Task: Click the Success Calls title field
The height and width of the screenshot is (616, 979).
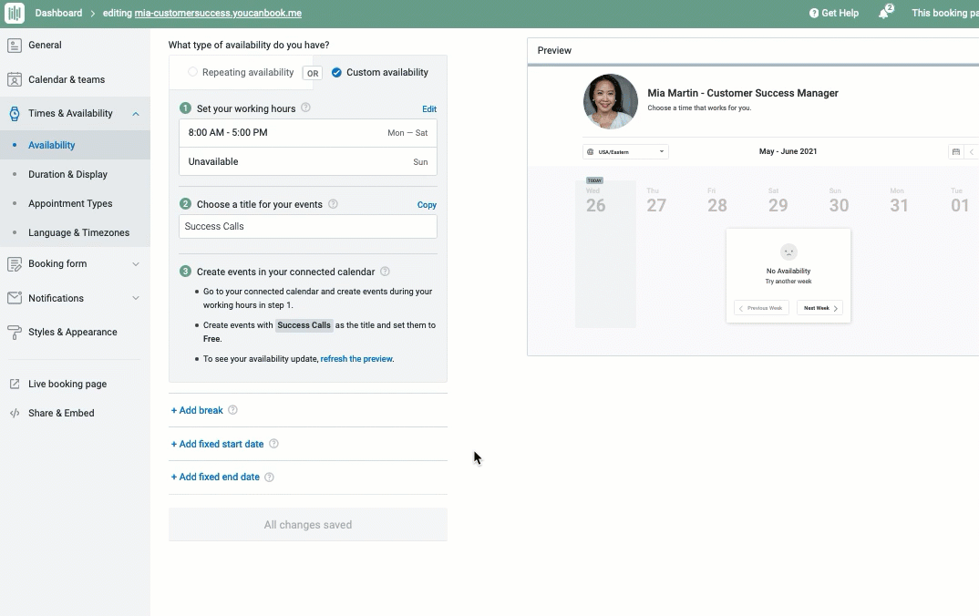Action: pos(308,226)
